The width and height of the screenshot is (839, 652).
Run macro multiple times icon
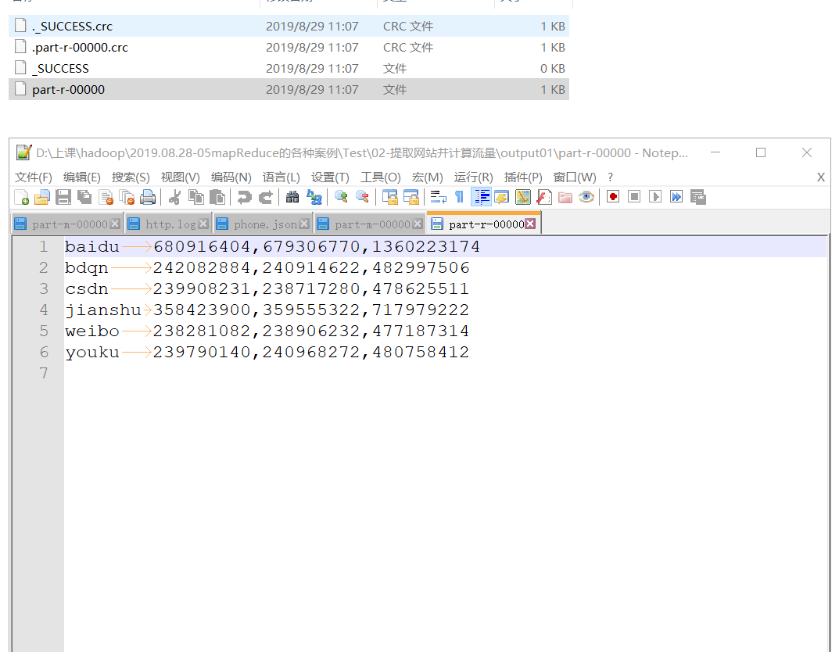(x=676, y=197)
